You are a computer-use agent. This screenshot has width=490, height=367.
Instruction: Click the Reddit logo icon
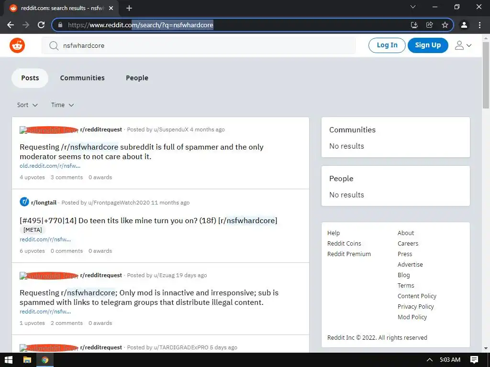[17, 45]
